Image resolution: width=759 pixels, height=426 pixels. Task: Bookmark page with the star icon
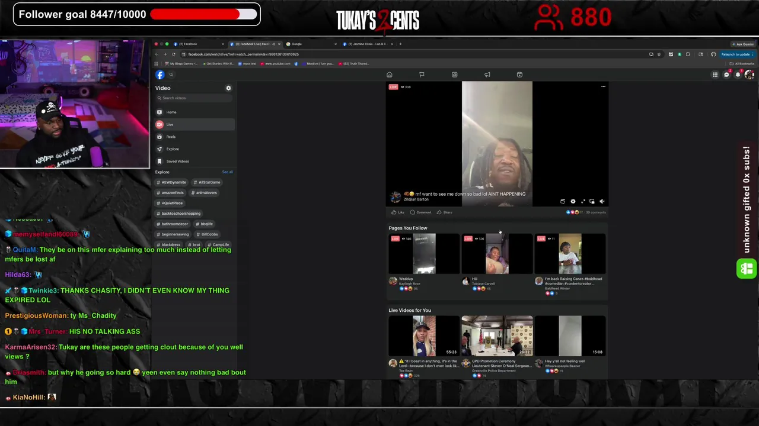click(659, 54)
